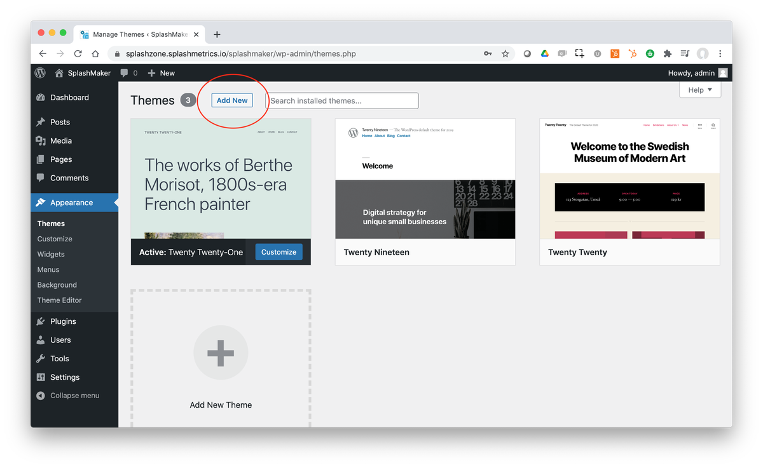763x468 pixels.
Task: Go forward in the browser
Action: [60, 54]
